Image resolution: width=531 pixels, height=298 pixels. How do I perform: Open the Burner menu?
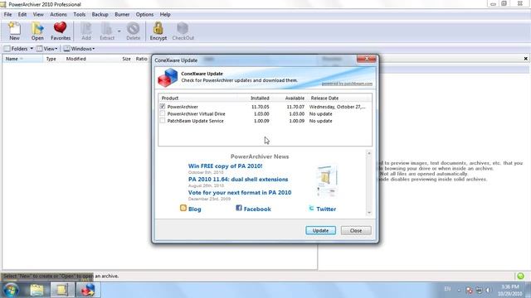(x=122, y=15)
